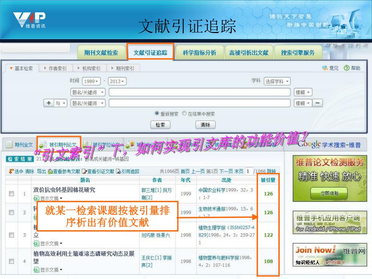Click citation count 122

[x=268, y=235]
